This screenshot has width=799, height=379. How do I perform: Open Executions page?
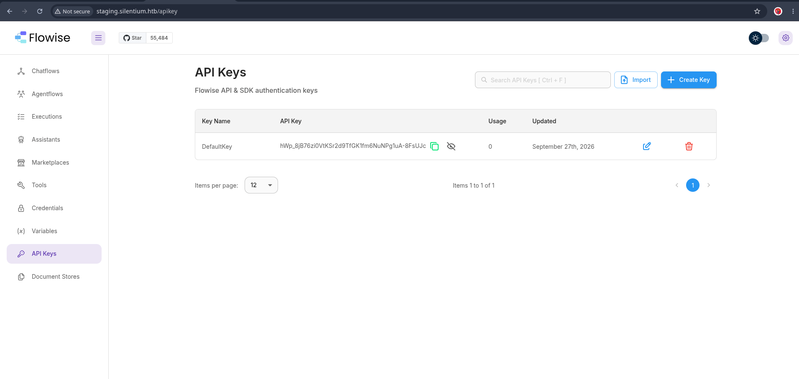click(54, 117)
